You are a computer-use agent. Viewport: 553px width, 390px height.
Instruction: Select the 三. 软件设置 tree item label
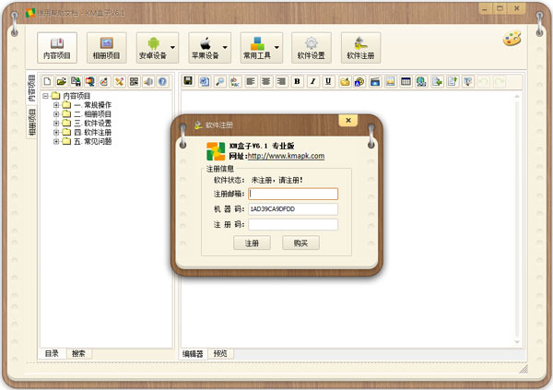tap(93, 124)
